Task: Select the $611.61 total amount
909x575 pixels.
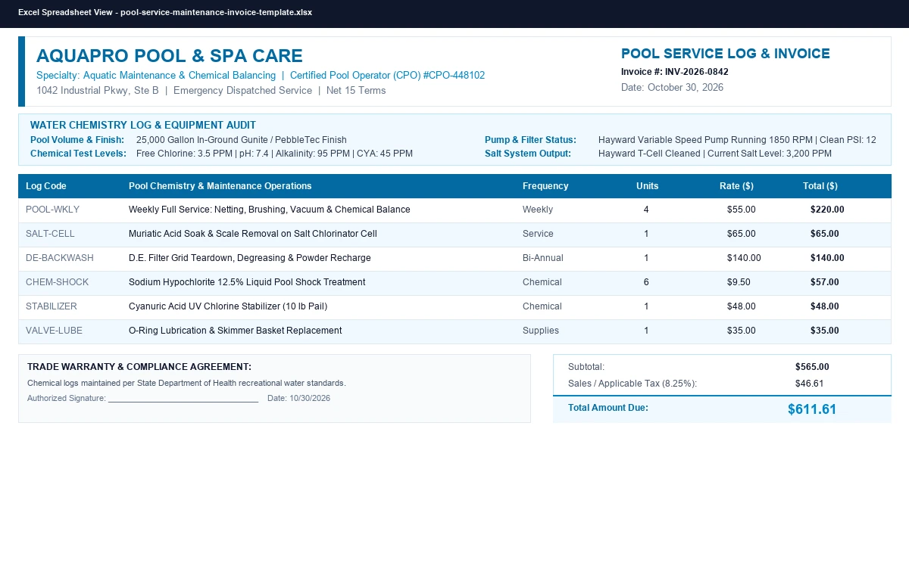Action: coord(812,409)
